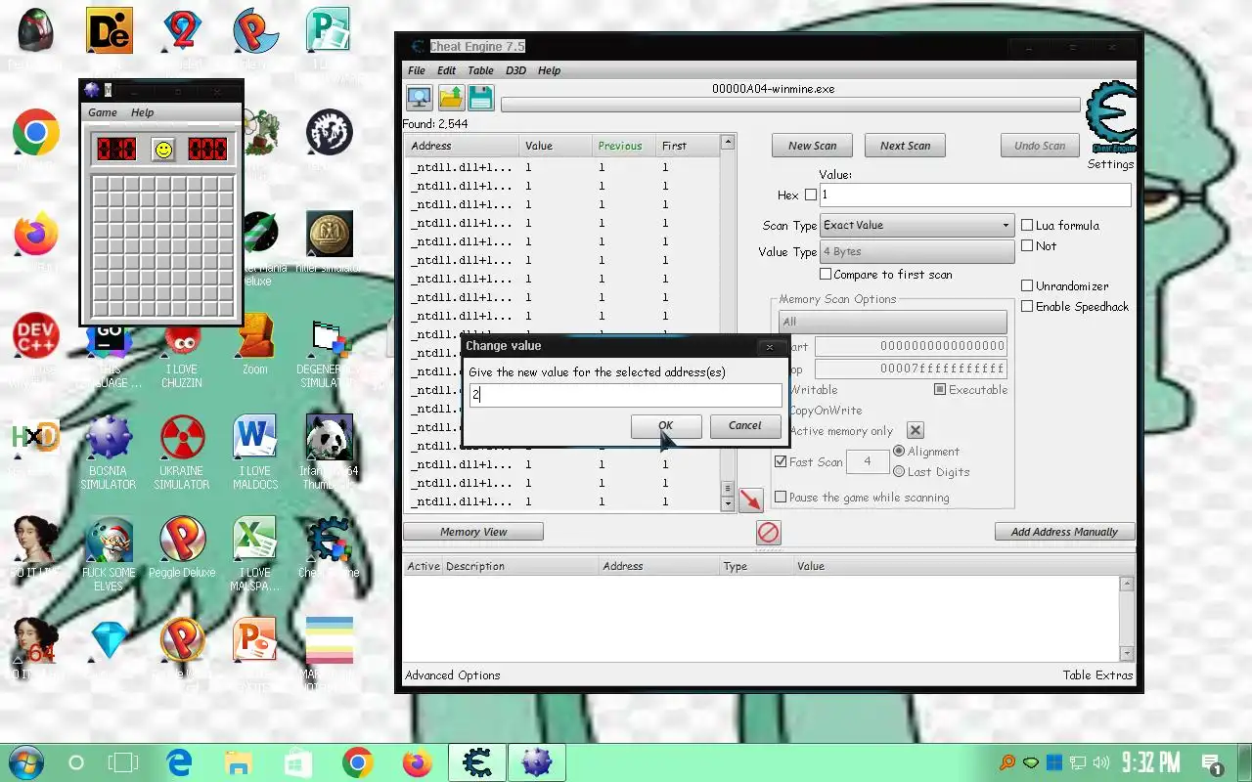Click the Memory View button
The image size is (1252, 782).
pyautogui.click(x=473, y=532)
